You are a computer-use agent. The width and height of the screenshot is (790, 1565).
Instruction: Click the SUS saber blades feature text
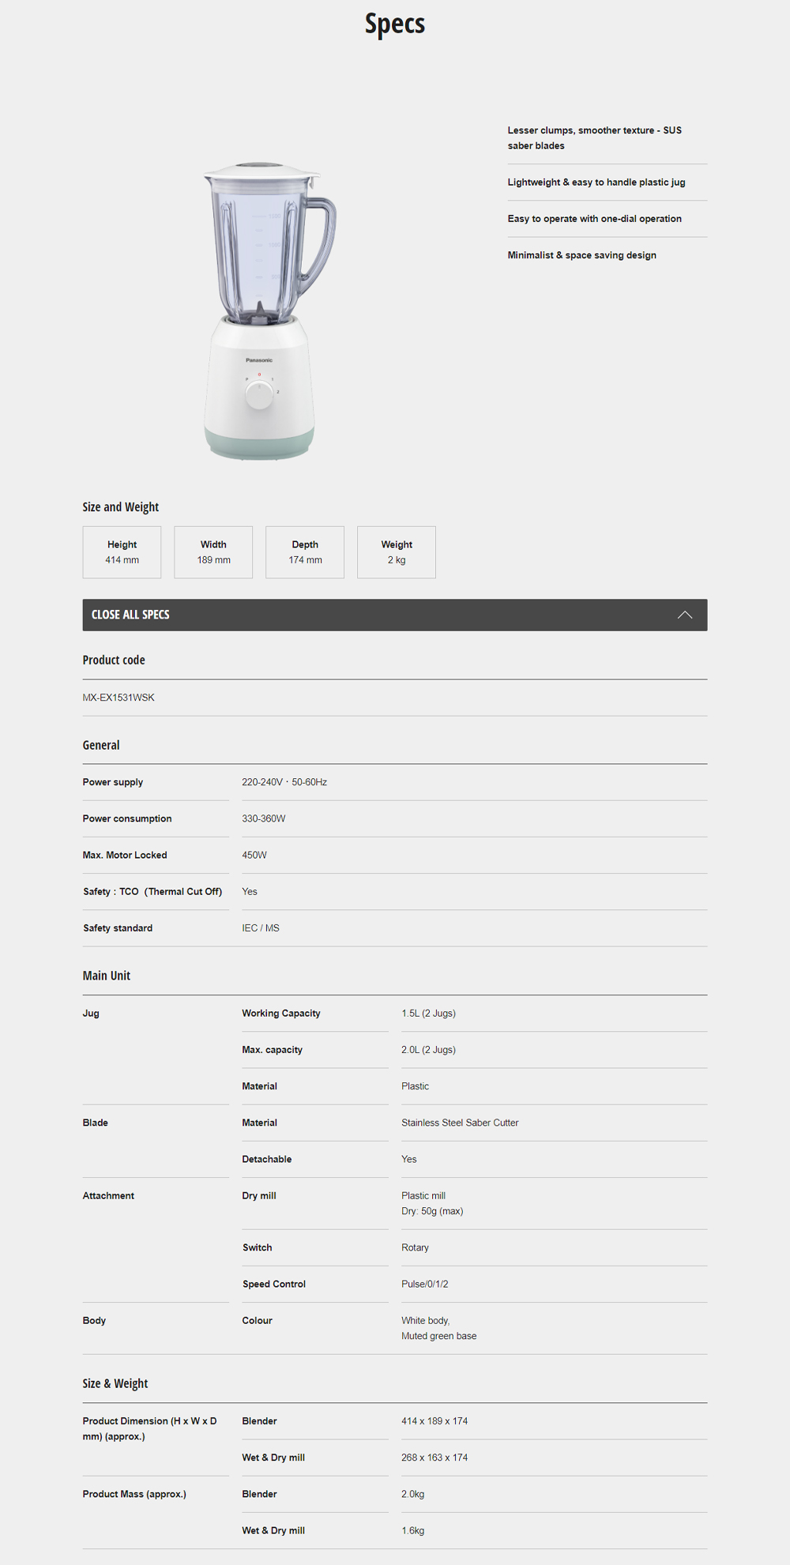(594, 138)
